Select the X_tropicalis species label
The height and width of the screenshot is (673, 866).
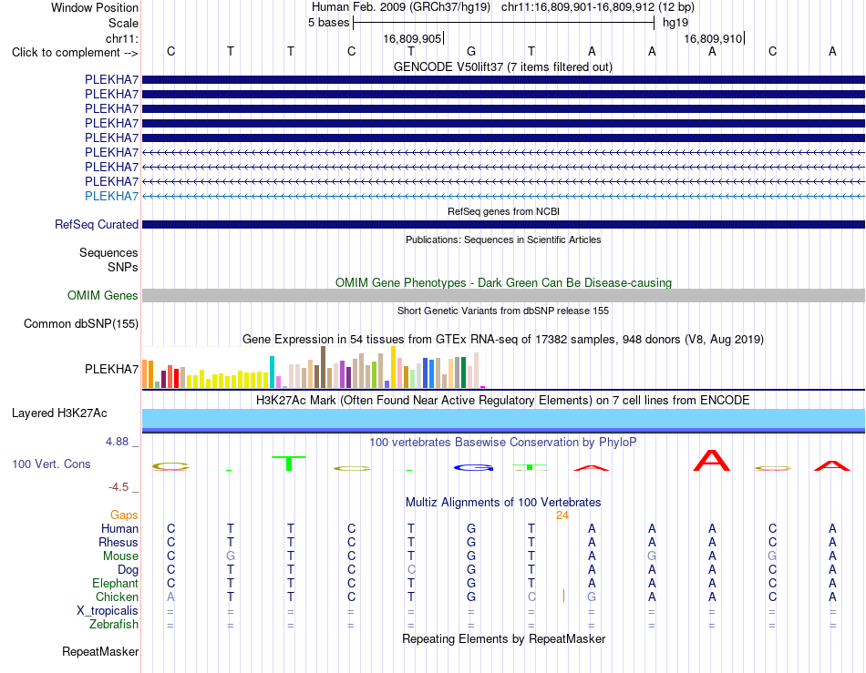(x=108, y=611)
